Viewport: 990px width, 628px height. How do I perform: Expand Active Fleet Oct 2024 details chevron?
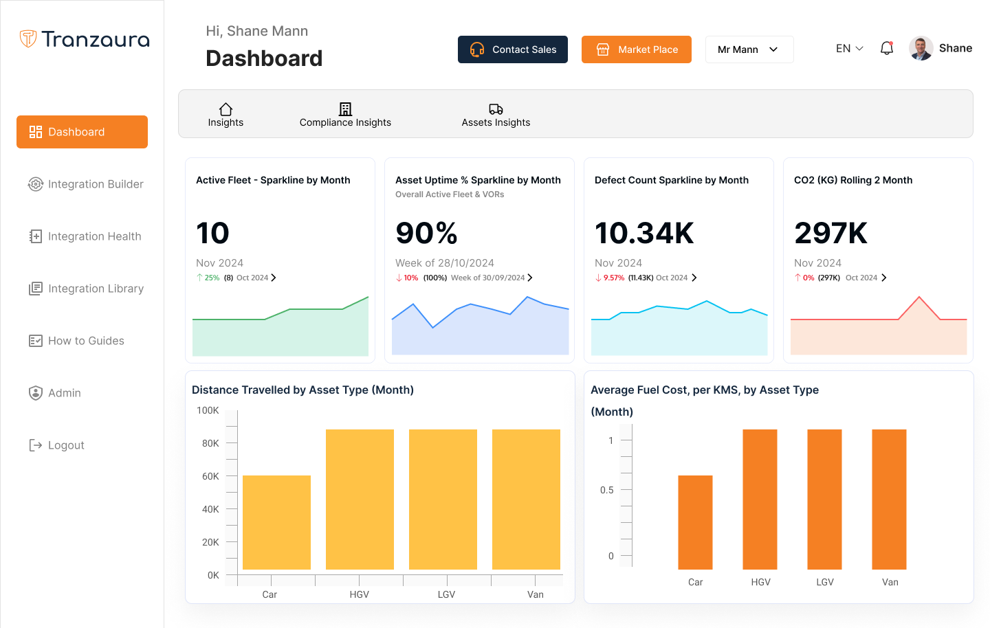pos(274,278)
